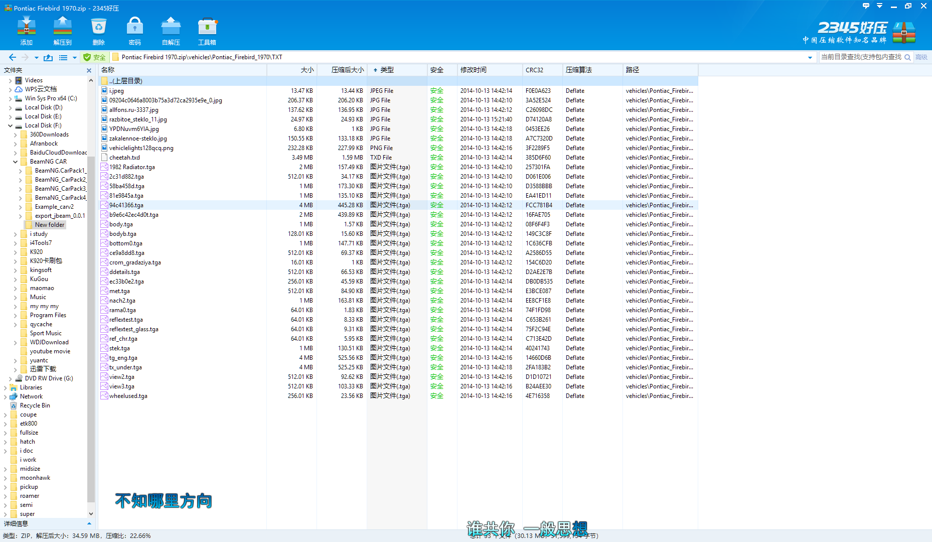Expand the Program Files folder node

[x=15, y=315]
